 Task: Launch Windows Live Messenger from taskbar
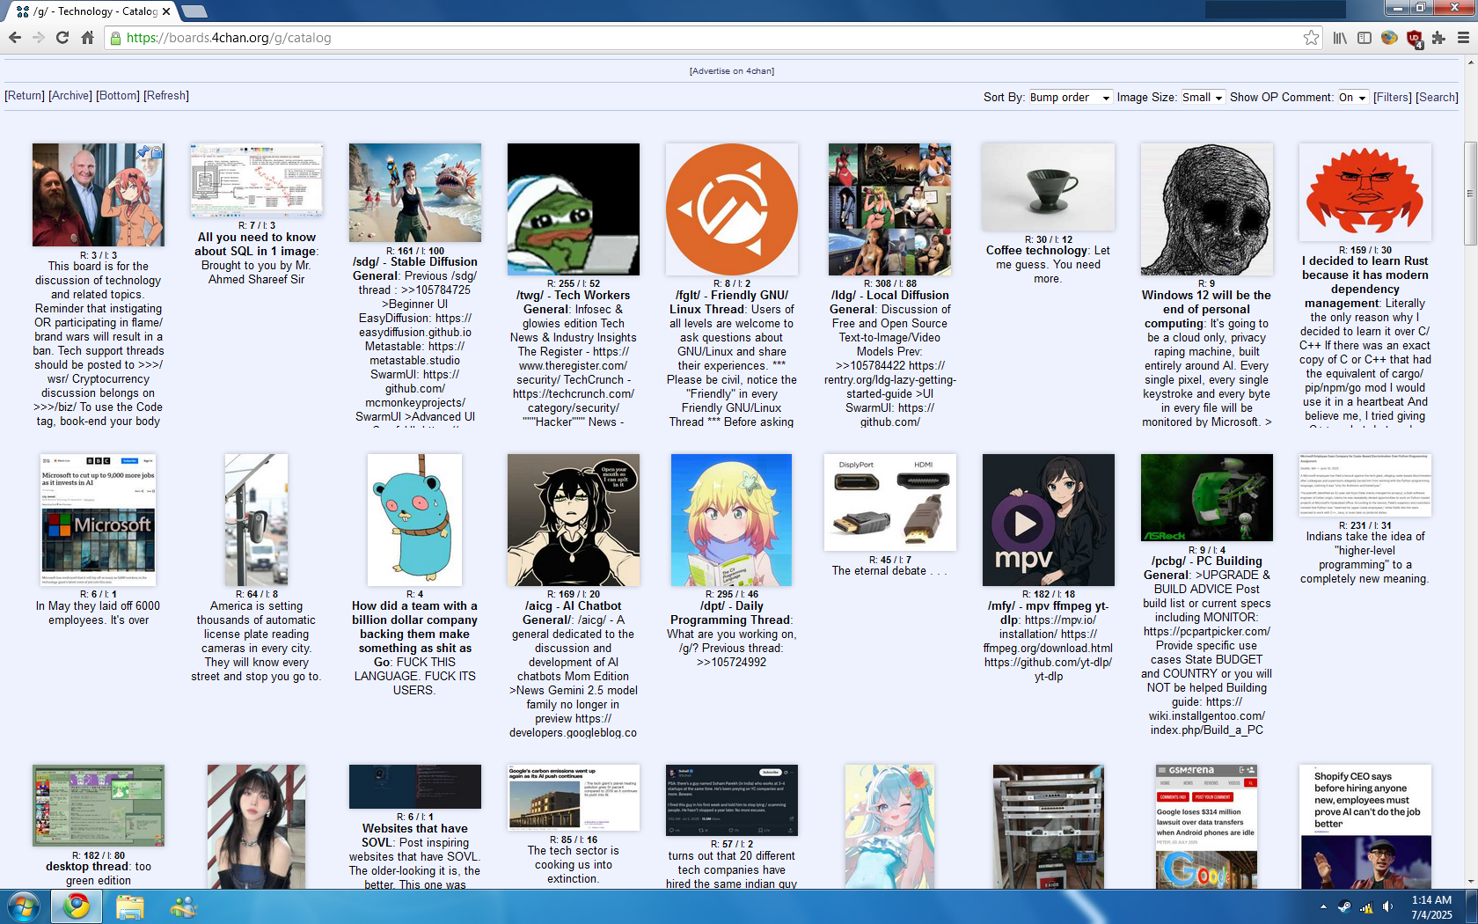pos(183,906)
